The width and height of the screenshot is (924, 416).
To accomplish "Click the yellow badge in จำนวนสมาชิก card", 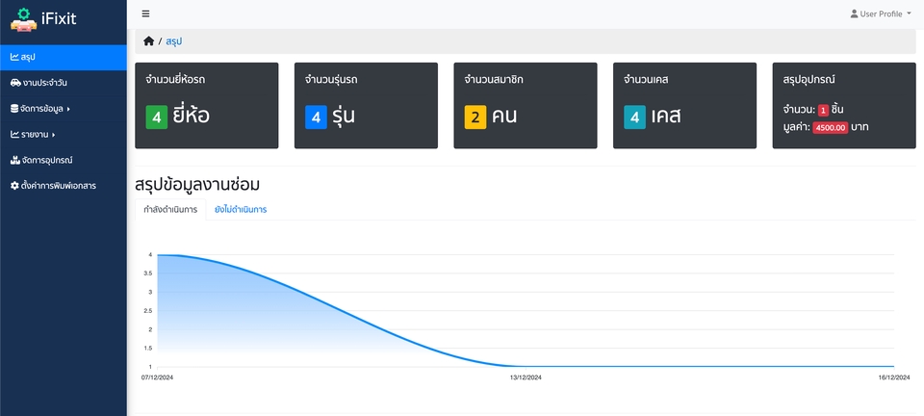I will 475,117.
